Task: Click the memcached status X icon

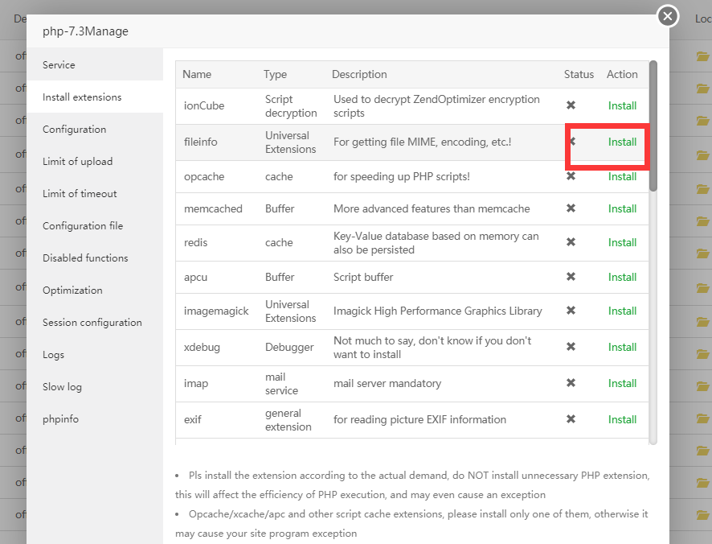Action: [x=571, y=208]
